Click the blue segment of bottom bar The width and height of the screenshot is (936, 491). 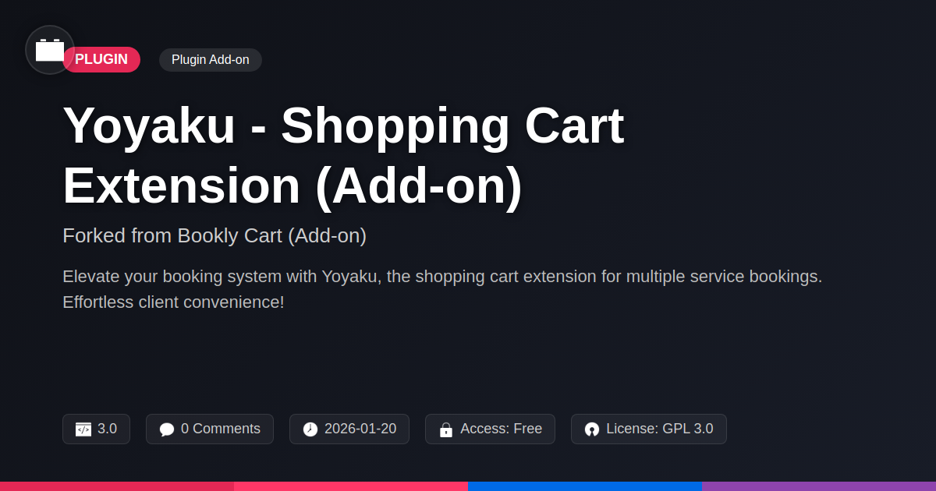[x=585, y=486]
